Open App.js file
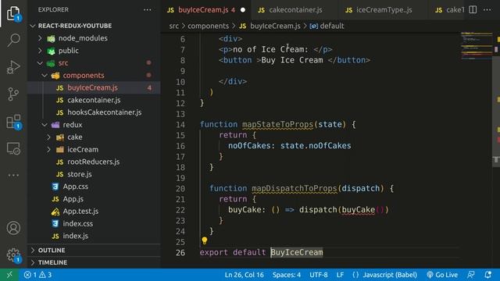 [73, 199]
